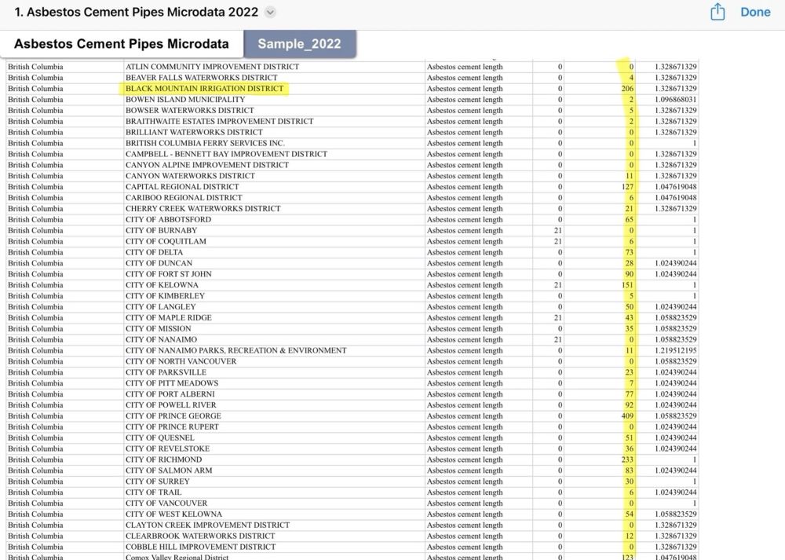Select CITY OF DELTA cell
785x560 pixels.
[x=274, y=252]
